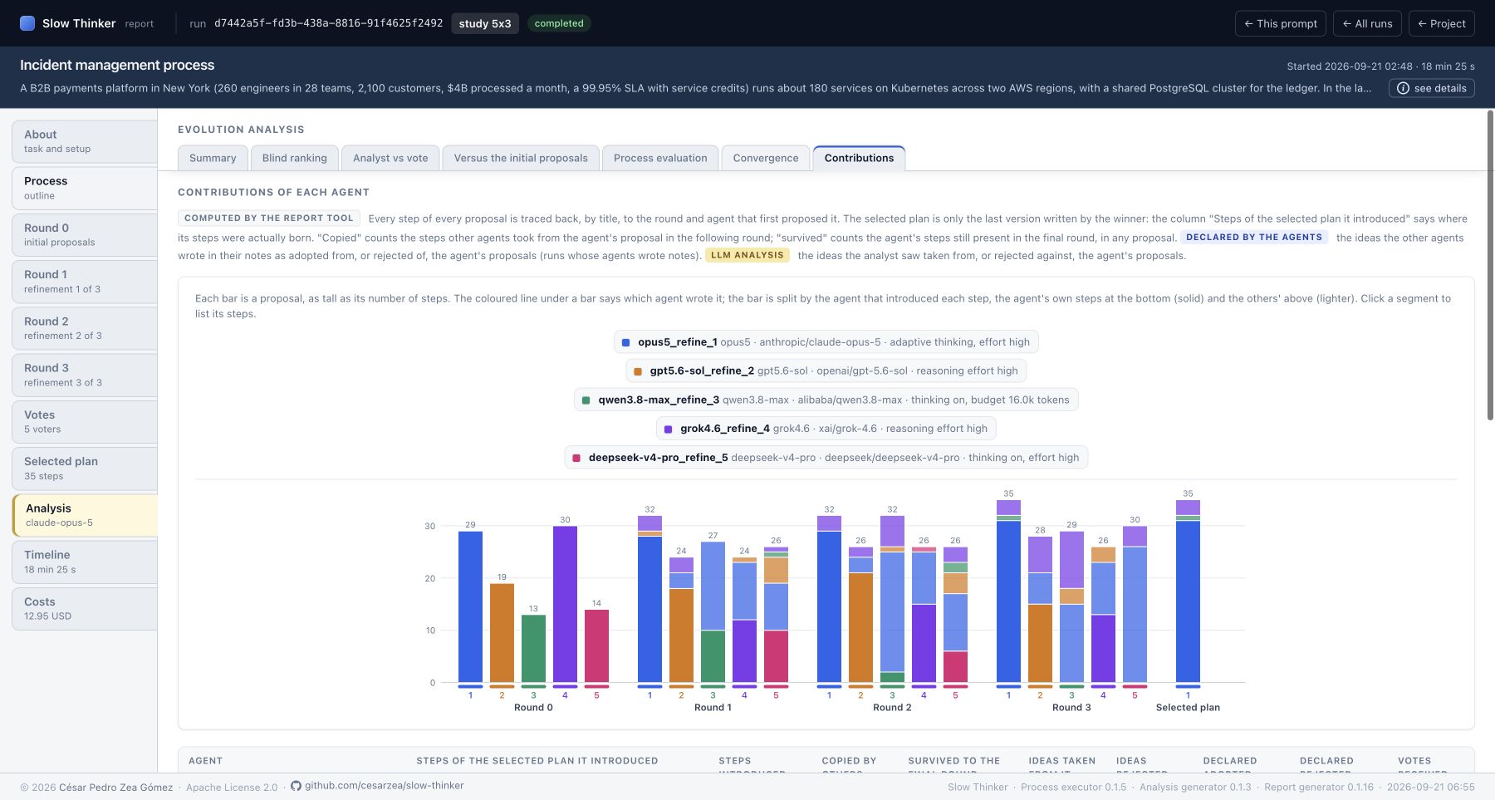
Task: Click the green qwen3.8-max_refine_3 legend swatch
Action: click(x=586, y=400)
